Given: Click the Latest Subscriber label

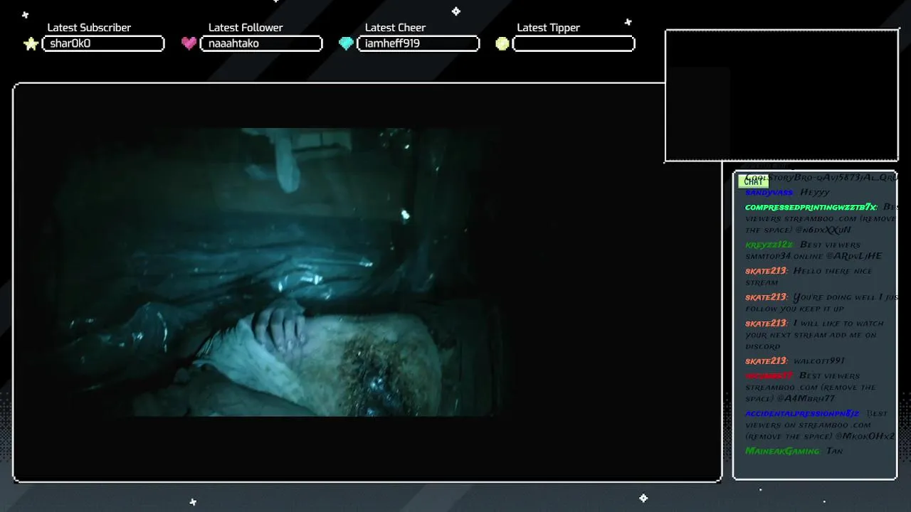Looking at the screenshot, I should 89,28.
